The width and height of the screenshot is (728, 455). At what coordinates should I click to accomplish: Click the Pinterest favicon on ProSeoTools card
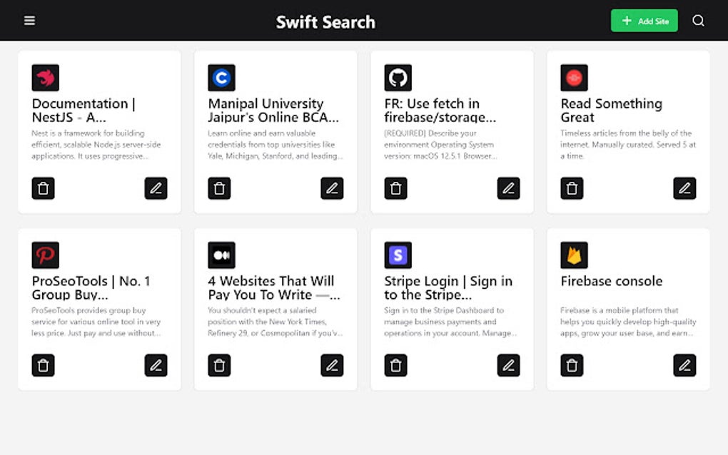tap(45, 255)
